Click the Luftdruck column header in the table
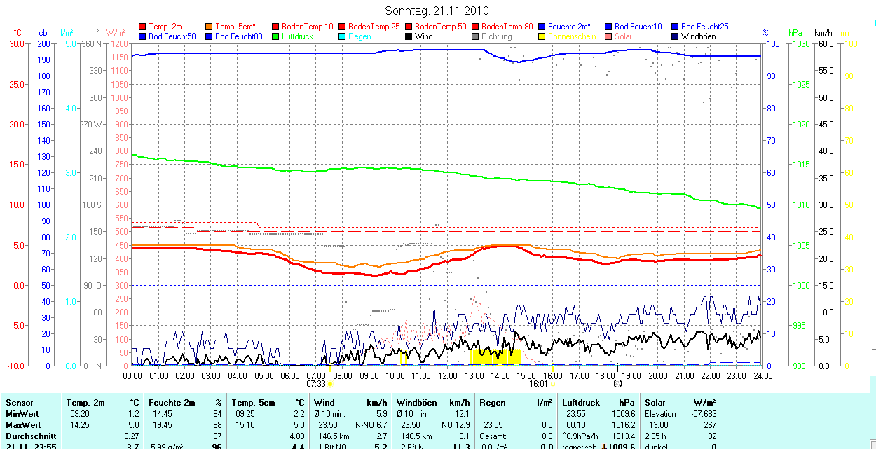The image size is (876, 449). pos(582,403)
